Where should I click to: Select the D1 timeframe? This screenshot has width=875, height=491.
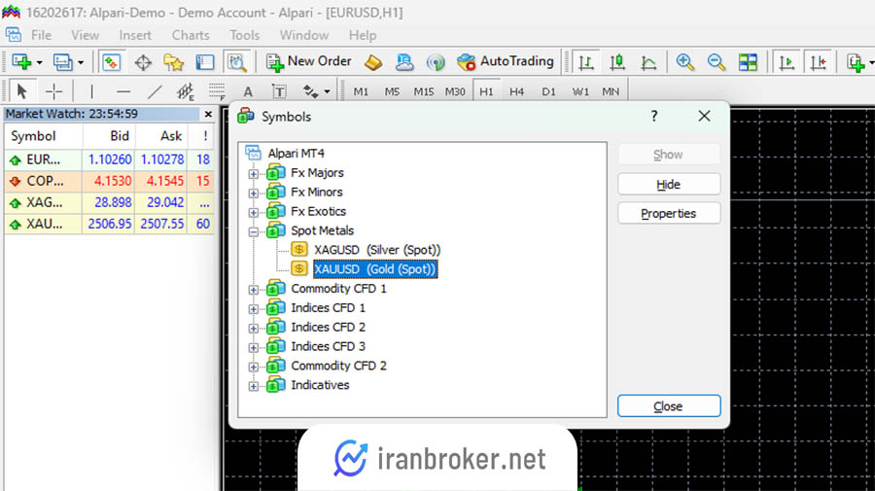pyautogui.click(x=548, y=91)
